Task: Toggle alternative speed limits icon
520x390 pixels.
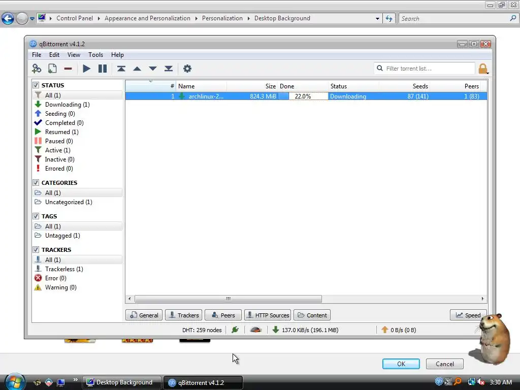Action: point(256,330)
